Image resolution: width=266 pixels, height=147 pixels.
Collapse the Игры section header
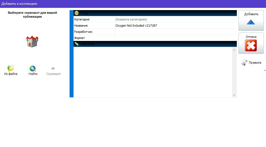pos(155,13)
